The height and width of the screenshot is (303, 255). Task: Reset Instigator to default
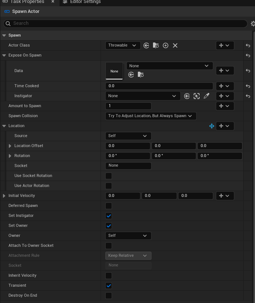pyautogui.click(x=248, y=96)
